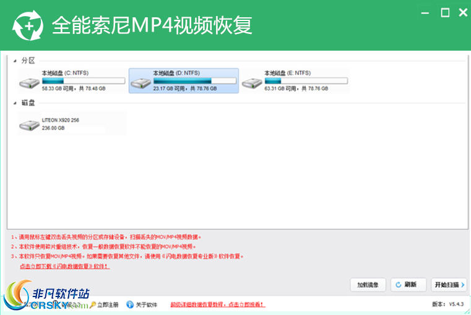Click the first red instruction line
This screenshot has width=471, height=315.
pyautogui.click(x=106, y=237)
